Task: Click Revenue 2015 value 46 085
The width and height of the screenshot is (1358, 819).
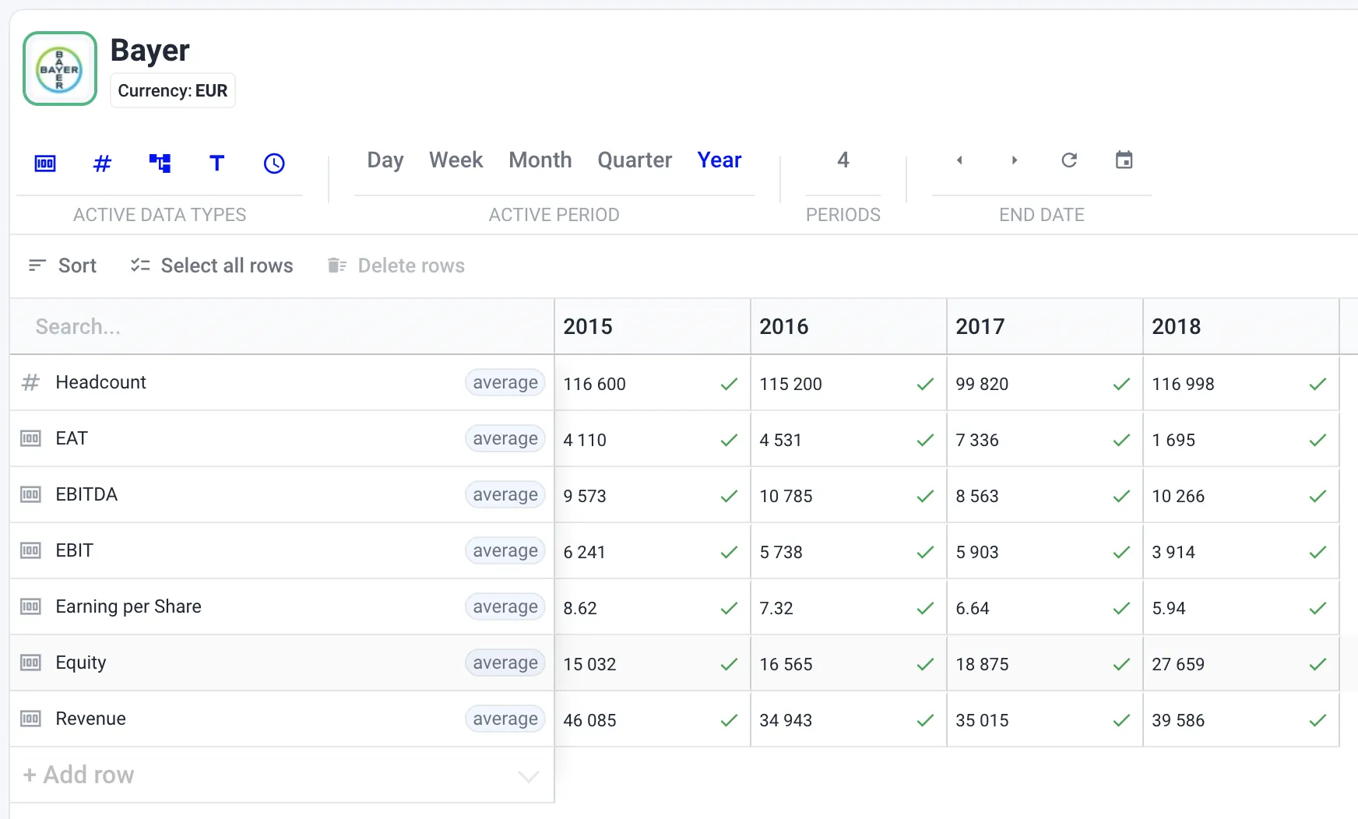Action: tap(589, 720)
